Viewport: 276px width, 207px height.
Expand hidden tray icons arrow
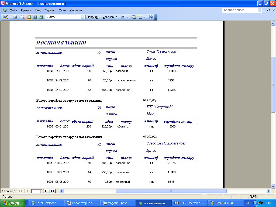[256, 203]
